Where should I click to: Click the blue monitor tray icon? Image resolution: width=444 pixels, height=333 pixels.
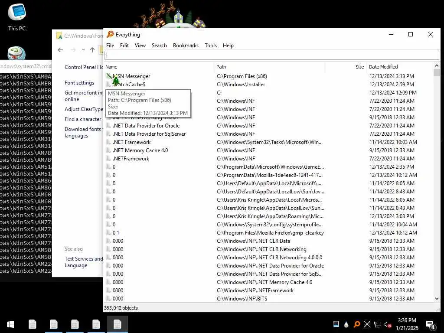(336, 324)
